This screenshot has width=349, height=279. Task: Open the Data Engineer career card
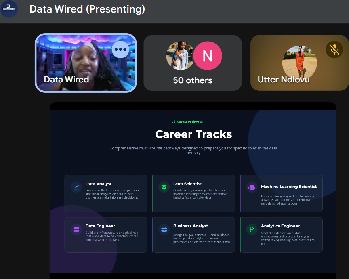coord(106,235)
